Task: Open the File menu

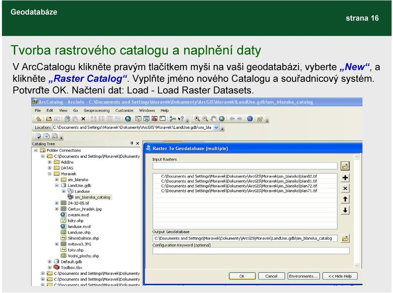Action: point(38,110)
